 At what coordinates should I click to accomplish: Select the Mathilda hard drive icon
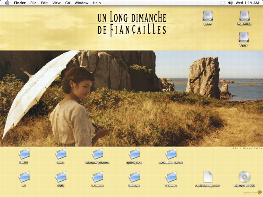coord(244,15)
